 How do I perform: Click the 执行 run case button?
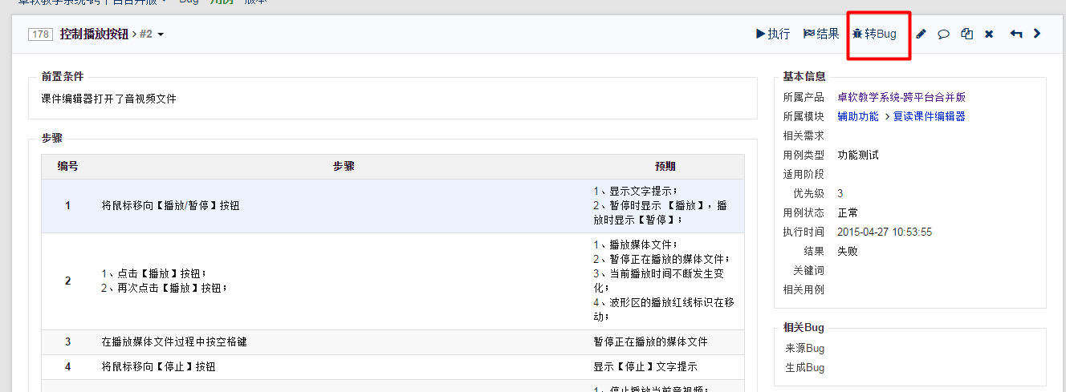click(773, 34)
